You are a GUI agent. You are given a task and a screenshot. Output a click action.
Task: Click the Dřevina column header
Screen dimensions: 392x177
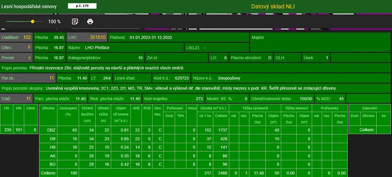click(x=48, y=108)
